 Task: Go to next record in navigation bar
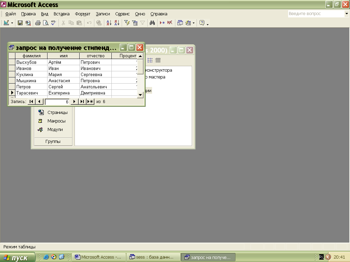[74, 102]
